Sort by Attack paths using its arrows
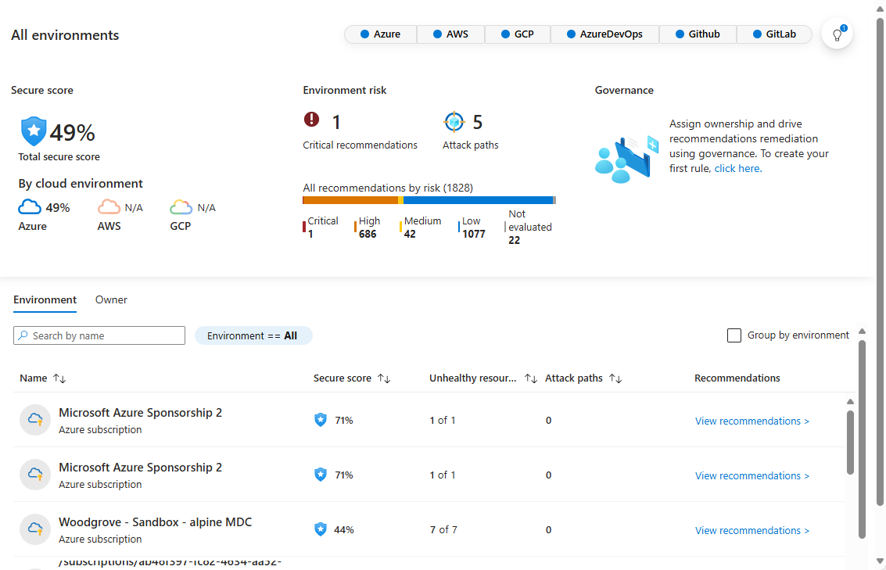Image resolution: width=886 pixels, height=570 pixels. [x=615, y=378]
